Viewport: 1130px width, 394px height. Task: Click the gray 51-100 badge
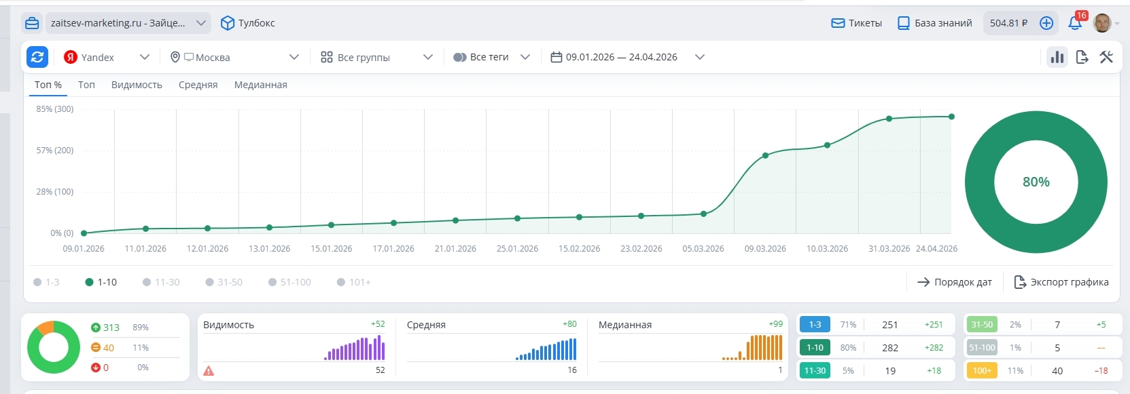click(981, 348)
